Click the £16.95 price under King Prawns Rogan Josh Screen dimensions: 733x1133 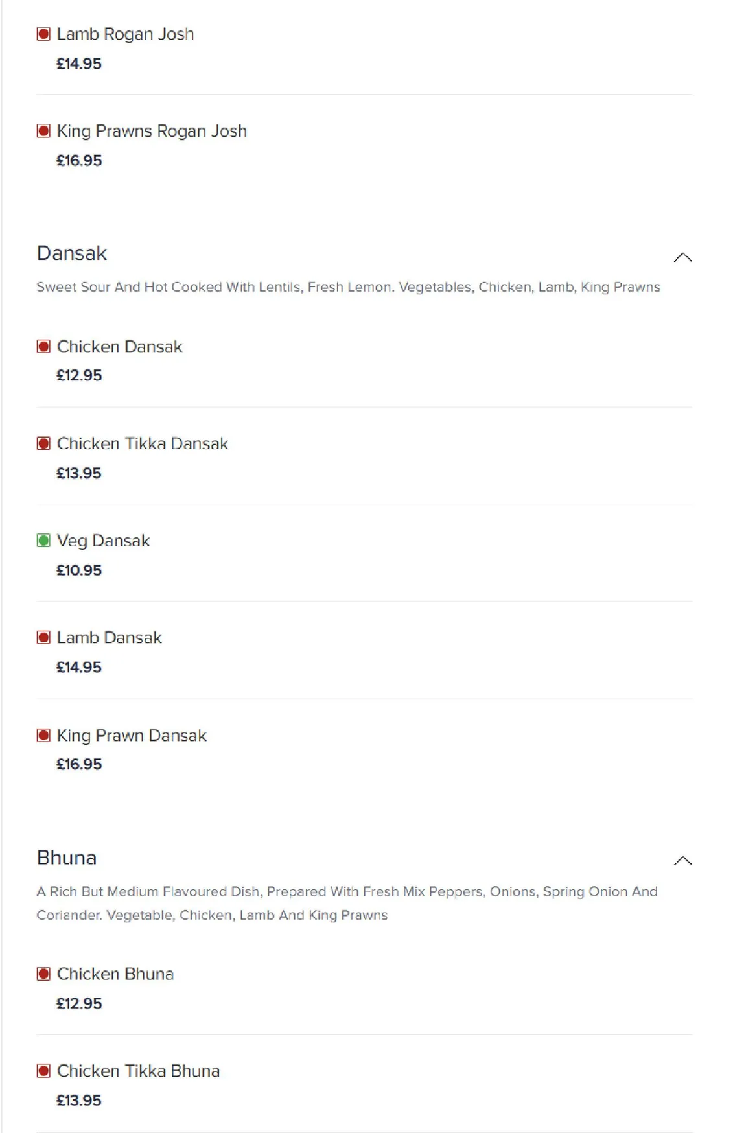point(79,161)
